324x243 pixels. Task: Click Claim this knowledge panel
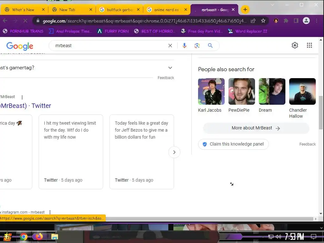[233, 144]
